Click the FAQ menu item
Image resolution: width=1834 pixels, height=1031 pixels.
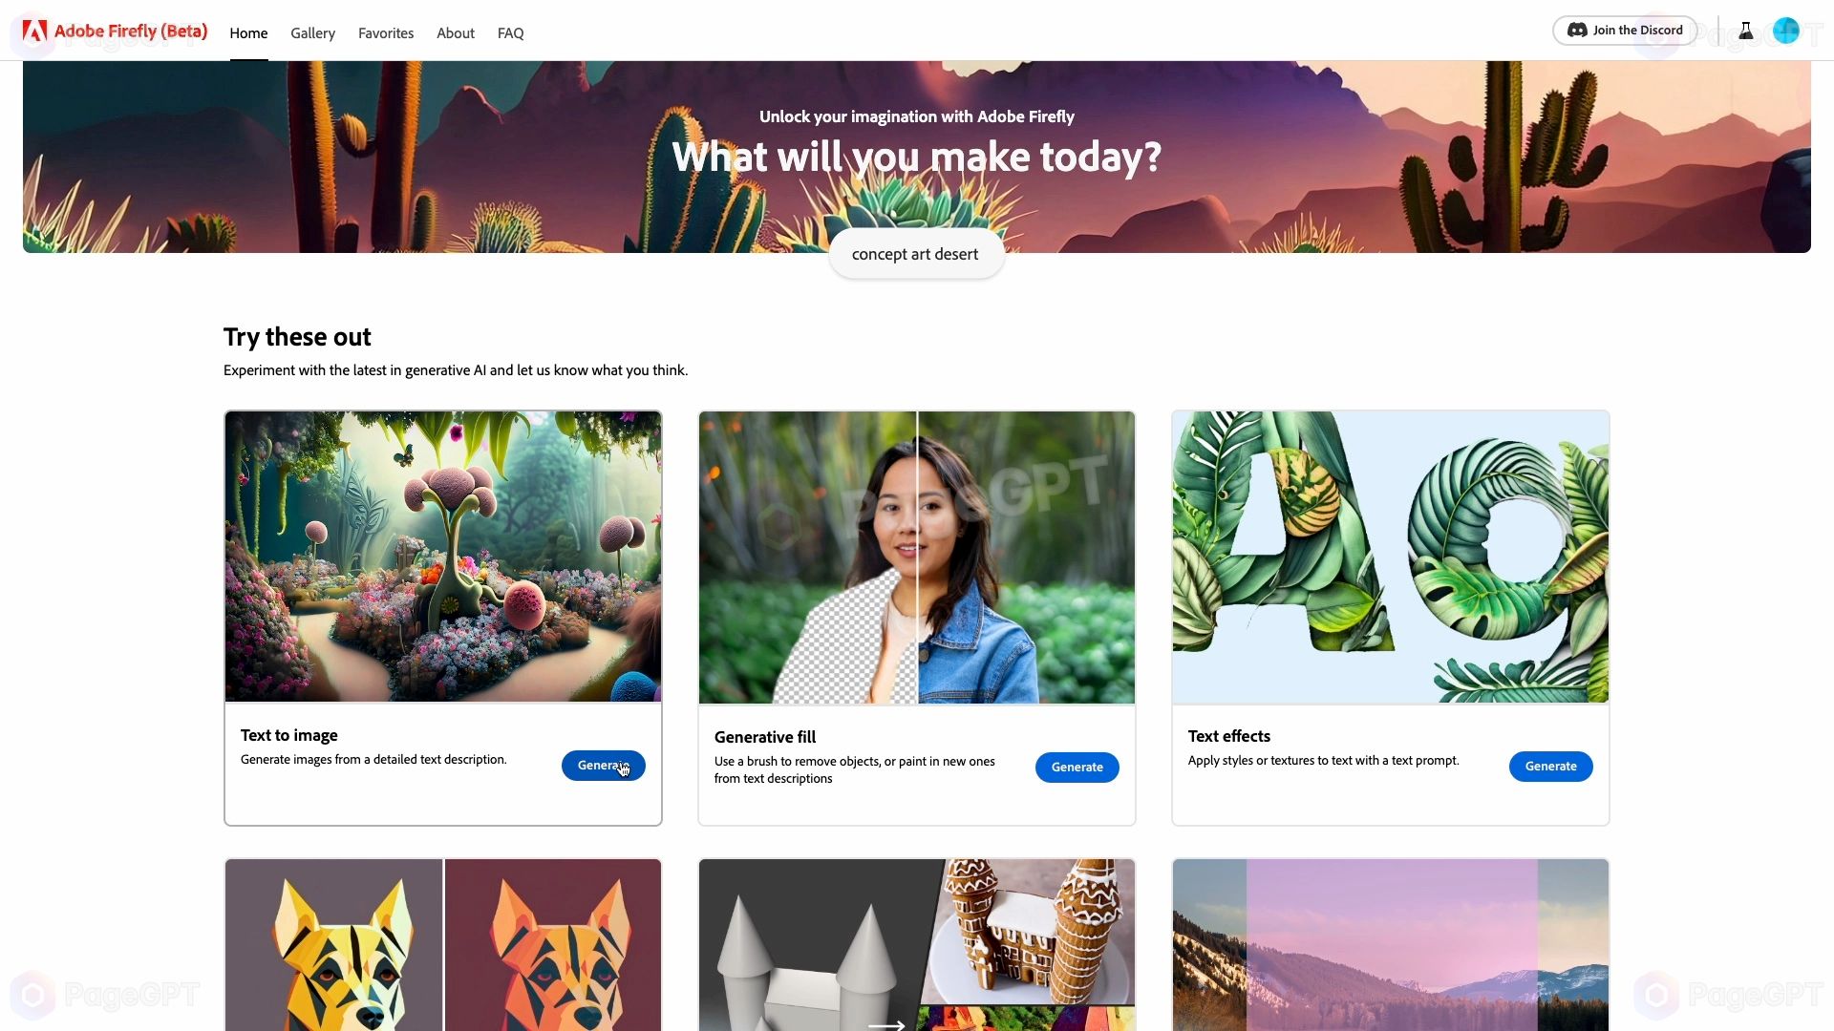point(510,32)
